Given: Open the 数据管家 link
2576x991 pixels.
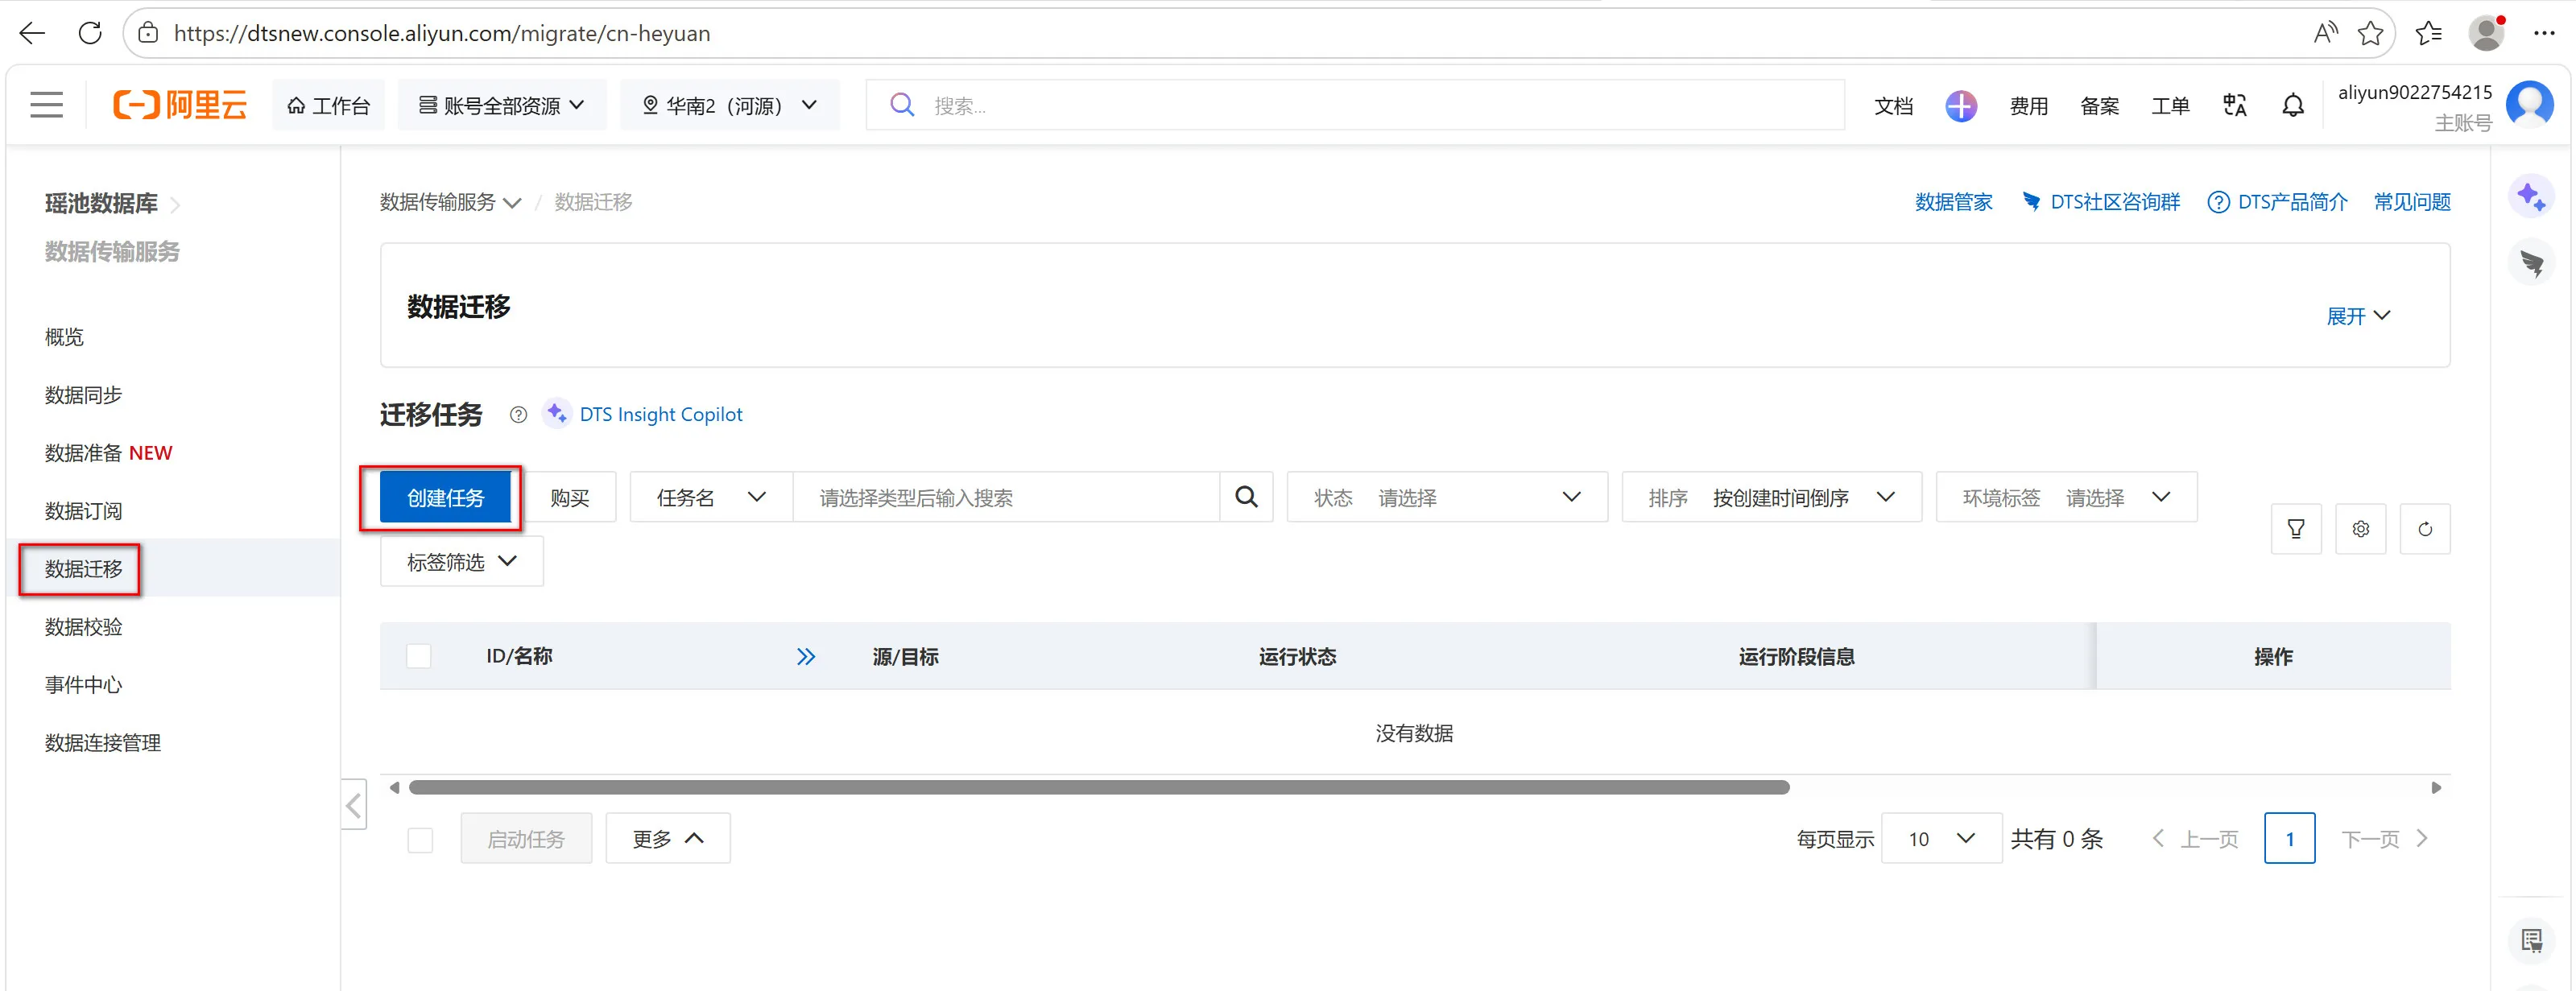Looking at the screenshot, I should (1954, 202).
